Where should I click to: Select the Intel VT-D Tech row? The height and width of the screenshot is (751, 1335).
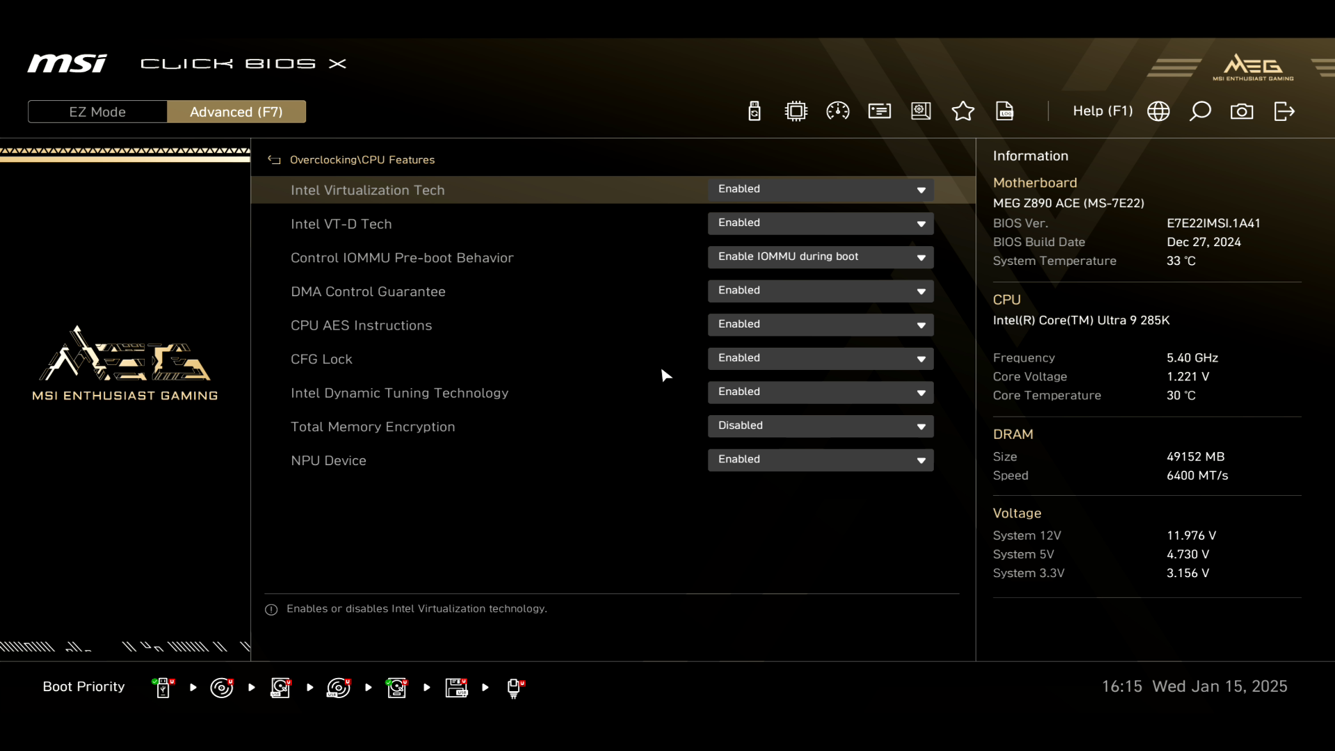(341, 224)
